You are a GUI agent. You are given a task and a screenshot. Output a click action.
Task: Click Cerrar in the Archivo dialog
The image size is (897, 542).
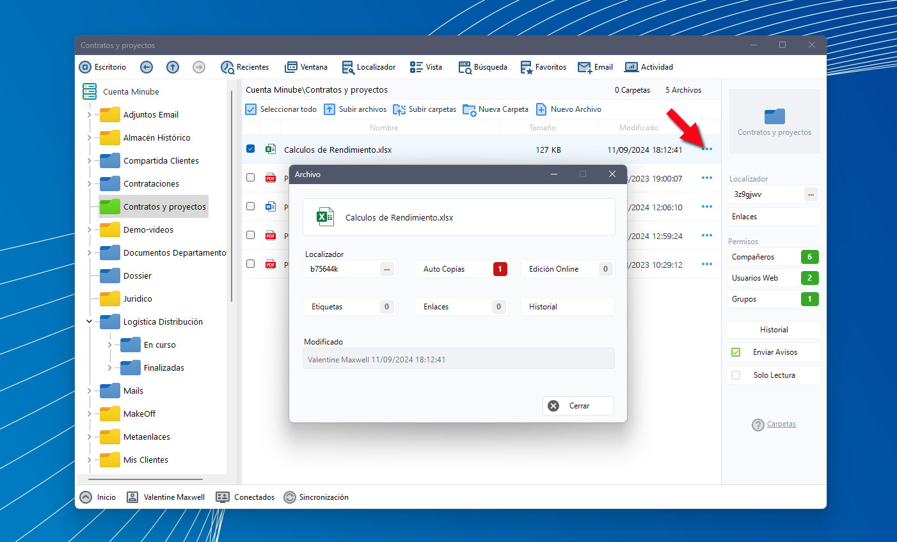click(578, 406)
